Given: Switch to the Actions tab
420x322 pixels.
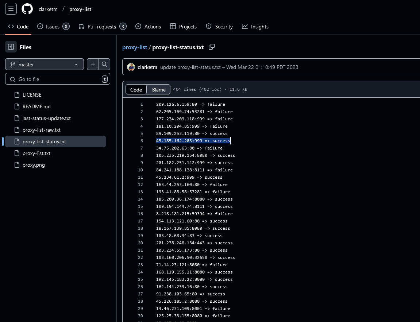Looking at the screenshot, I should pos(148,26).
